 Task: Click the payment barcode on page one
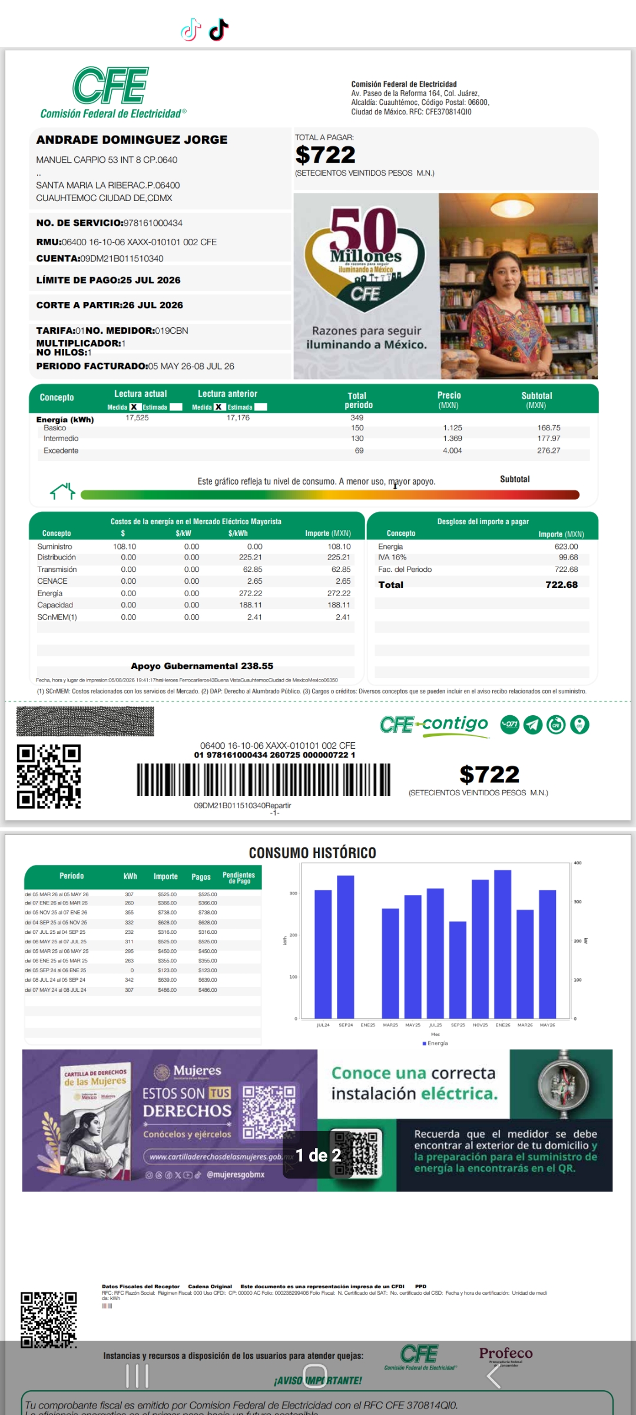click(264, 779)
